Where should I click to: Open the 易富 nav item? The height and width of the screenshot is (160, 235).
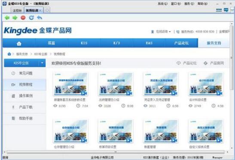[x=52, y=43]
